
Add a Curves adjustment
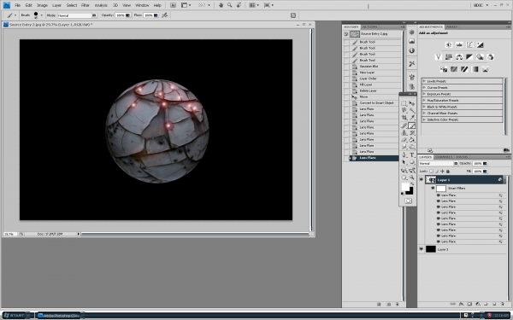pyautogui.click(x=469, y=44)
